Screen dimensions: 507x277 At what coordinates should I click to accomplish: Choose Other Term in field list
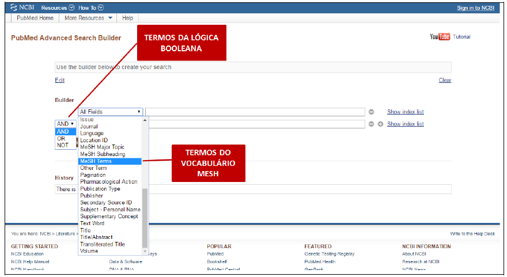pyautogui.click(x=109, y=168)
